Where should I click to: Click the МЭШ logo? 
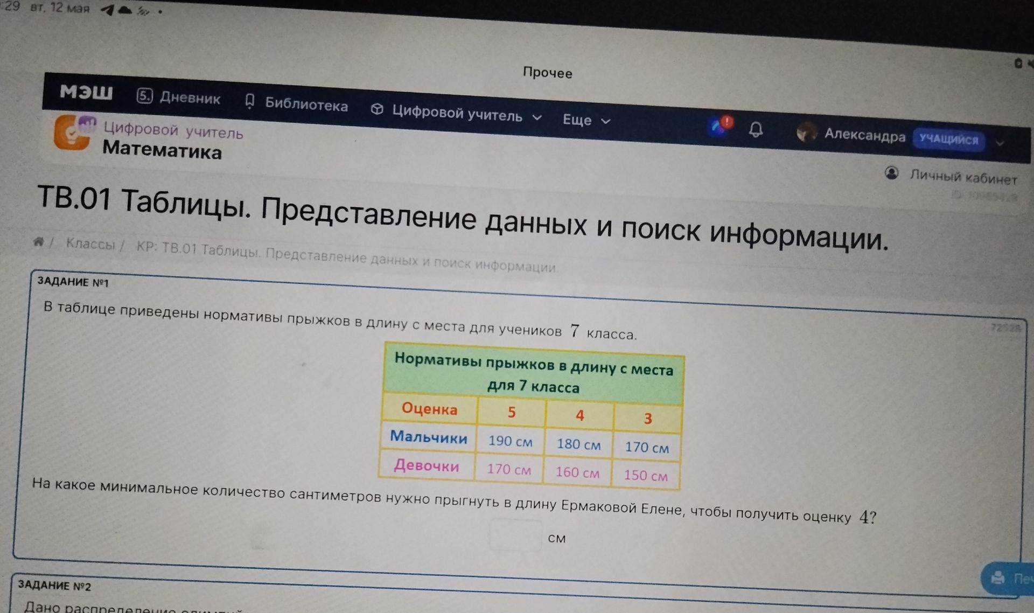[x=86, y=92]
